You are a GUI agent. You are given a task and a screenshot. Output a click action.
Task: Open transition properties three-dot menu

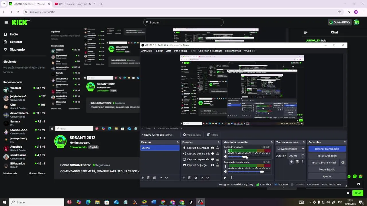pyautogui.click(x=302, y=162)
